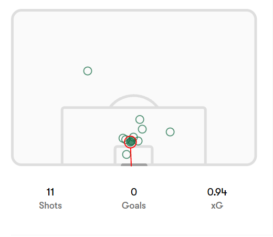Click the Shots label
This screenshot has height=237, width=273.
[50, 205]
